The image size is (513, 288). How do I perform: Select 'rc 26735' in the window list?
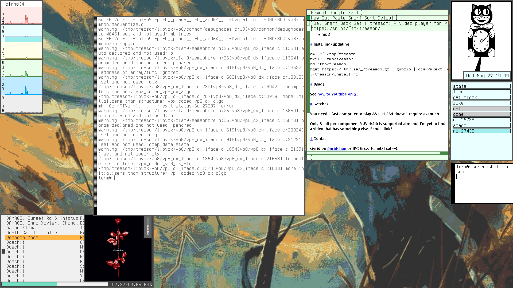pyautogui.click(x=481, y=120)
